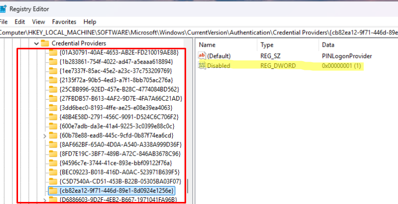The width and height of the screenshot is (398, 204).
Task: Open the Favorites menu
Action: pyautogui.click(x=64, y=22)
